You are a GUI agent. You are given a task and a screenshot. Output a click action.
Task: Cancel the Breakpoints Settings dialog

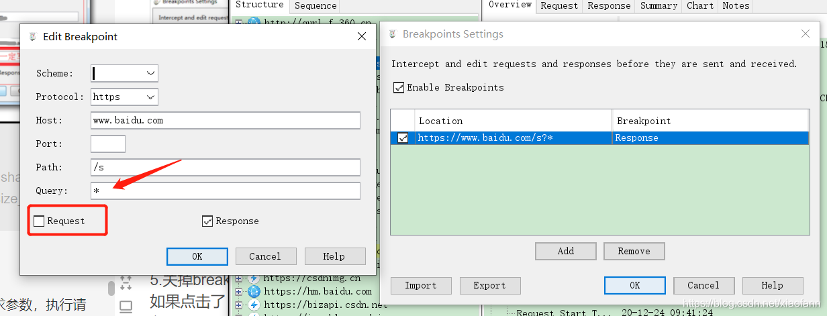click(703, 285)
